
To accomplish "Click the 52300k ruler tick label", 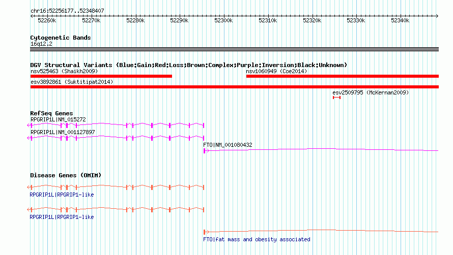I will point(223,20).
